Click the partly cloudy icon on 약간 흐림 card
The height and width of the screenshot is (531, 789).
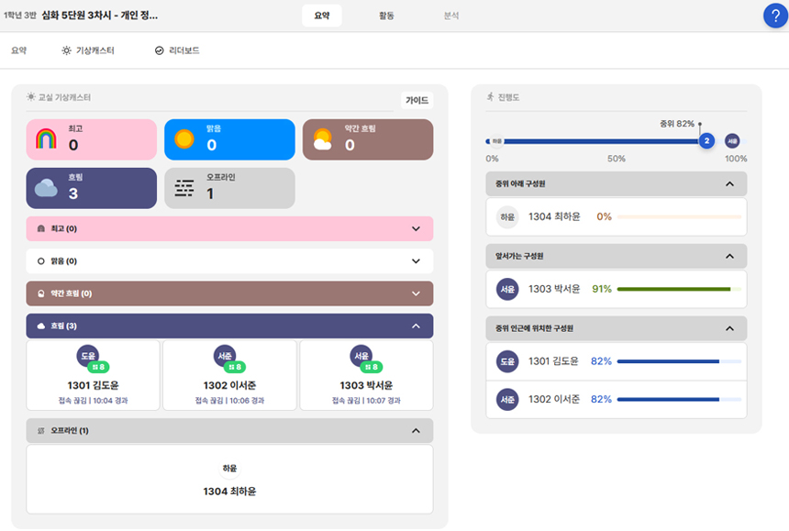pyautogui.click(x=322, y=139)
